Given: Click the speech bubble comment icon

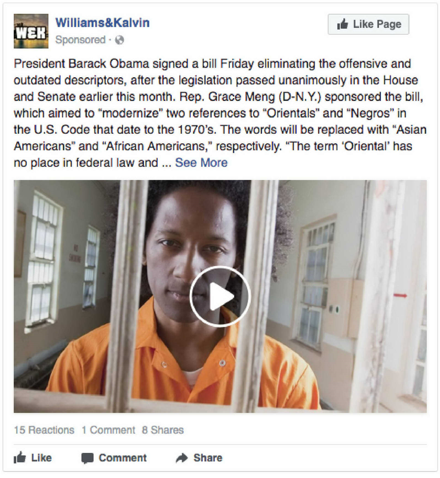Looking at the screenshot, I should tap(87, 458).
